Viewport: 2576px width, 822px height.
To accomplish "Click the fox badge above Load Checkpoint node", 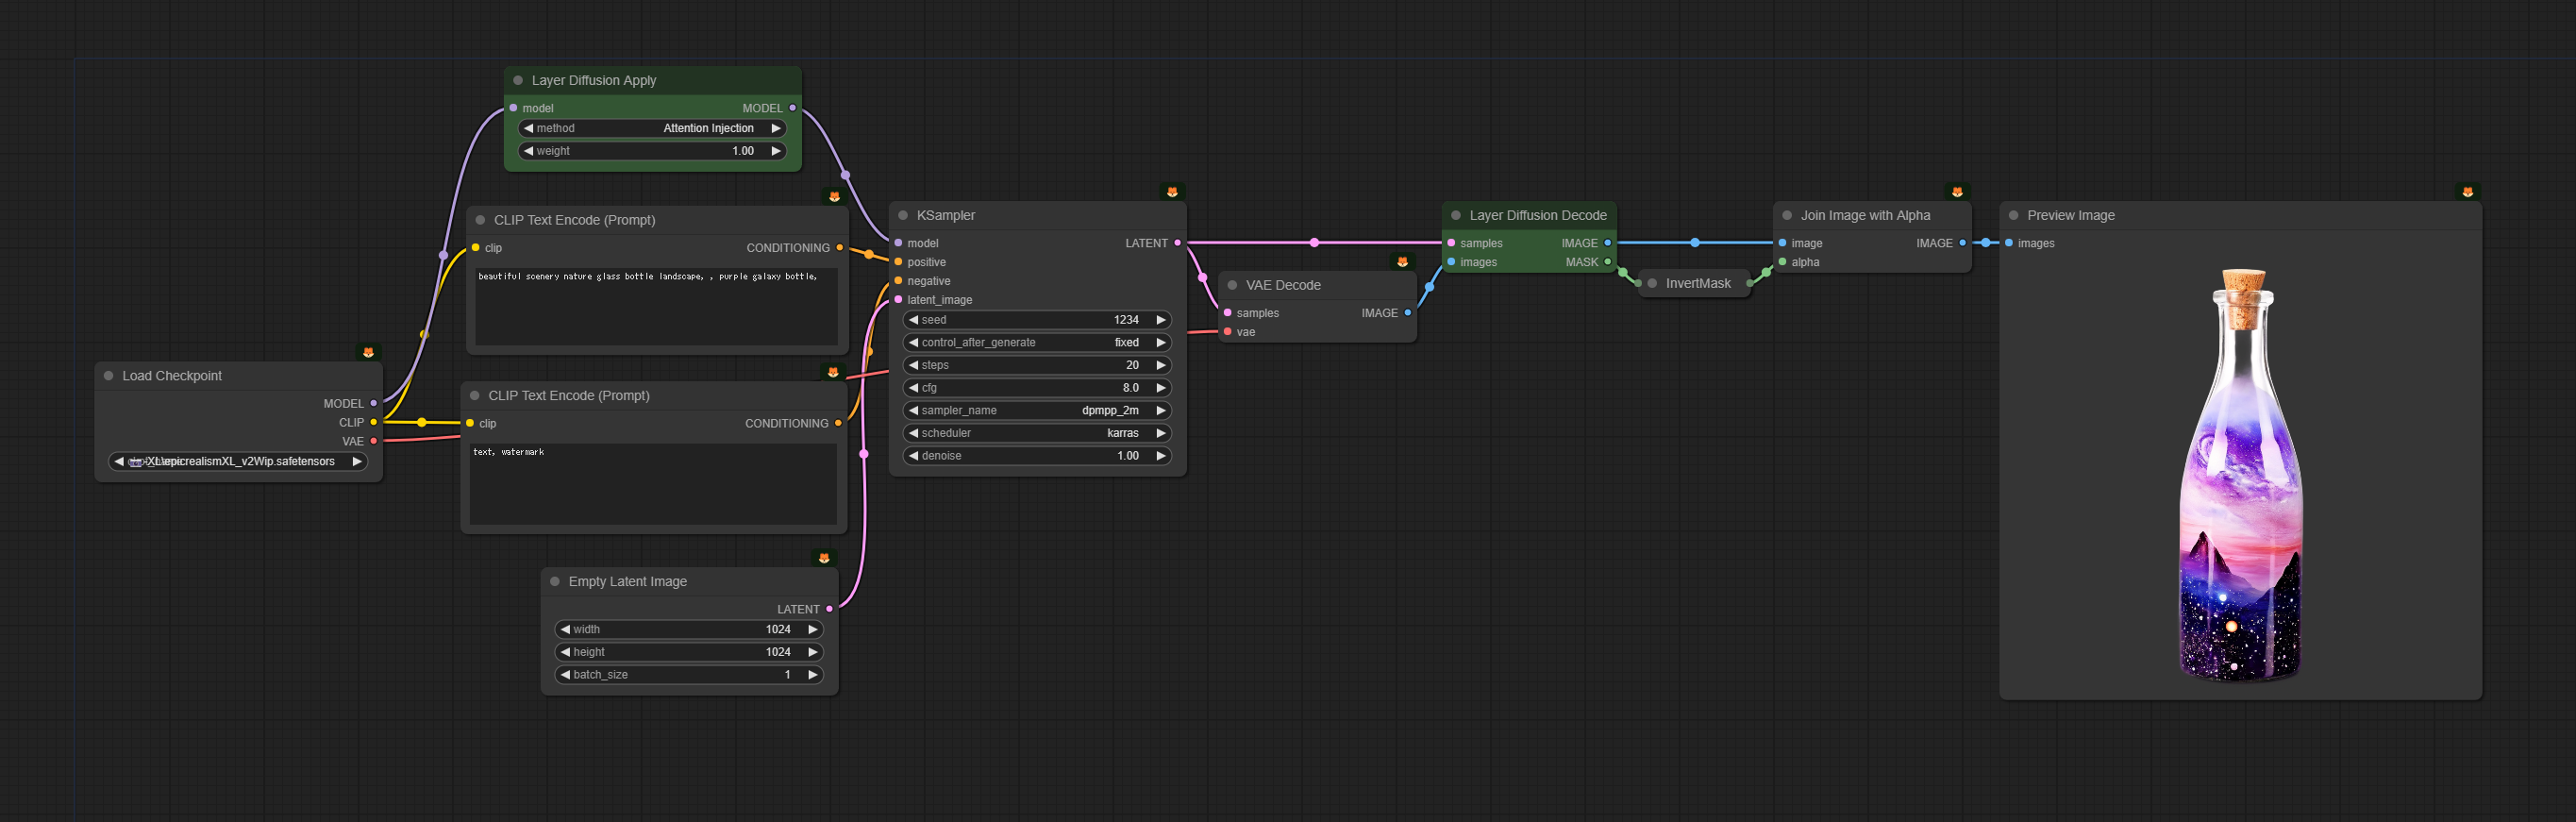I will pos(368,352).
